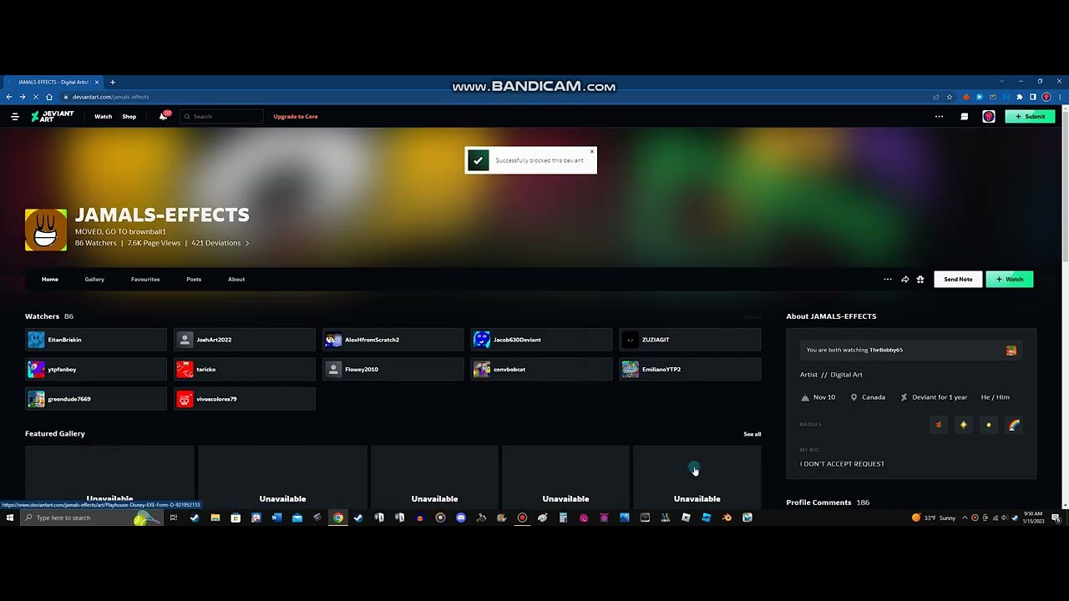Viewport: 1069px width, 601px height.
Task: Open watcher greendude7669's profile
Action: point(96,399)
